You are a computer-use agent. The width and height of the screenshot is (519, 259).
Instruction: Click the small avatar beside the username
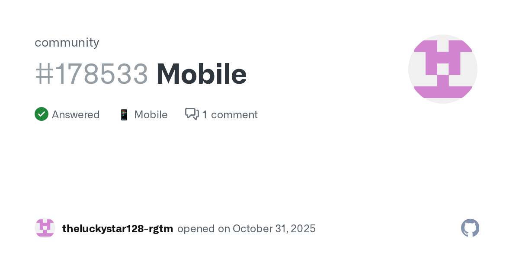[x=45, y=228]
